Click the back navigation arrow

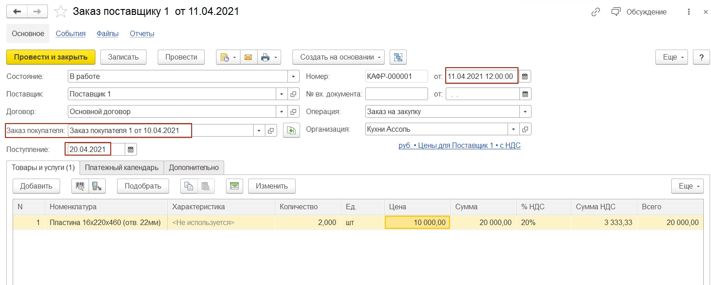[17, 12]
